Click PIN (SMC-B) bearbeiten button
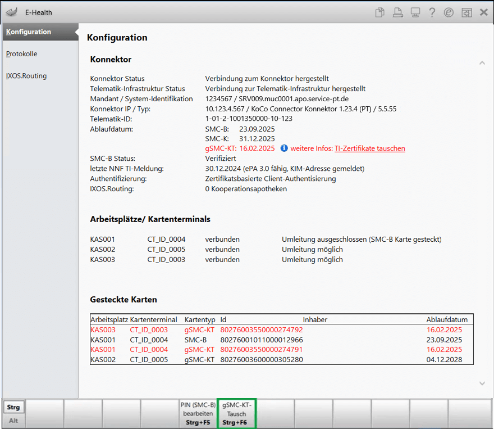 (198, 414)
